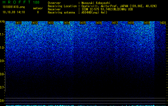Click the 1416 time marker label
The height and width of the screenshot is (106, 168).
99,23
